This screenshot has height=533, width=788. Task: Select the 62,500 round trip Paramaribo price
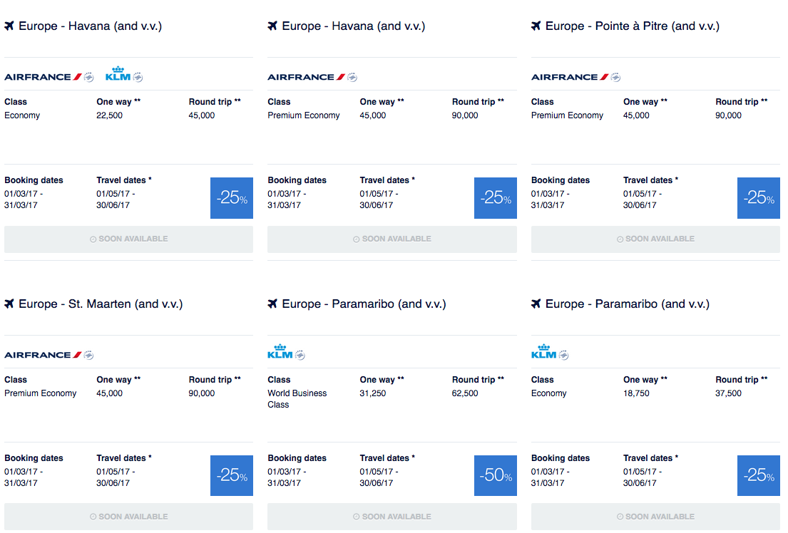465,393
